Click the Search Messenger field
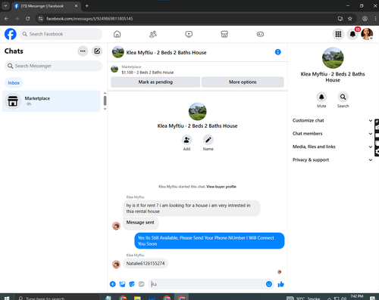Image resolution: width=379 pixels, height=300 pixels. 53,66
